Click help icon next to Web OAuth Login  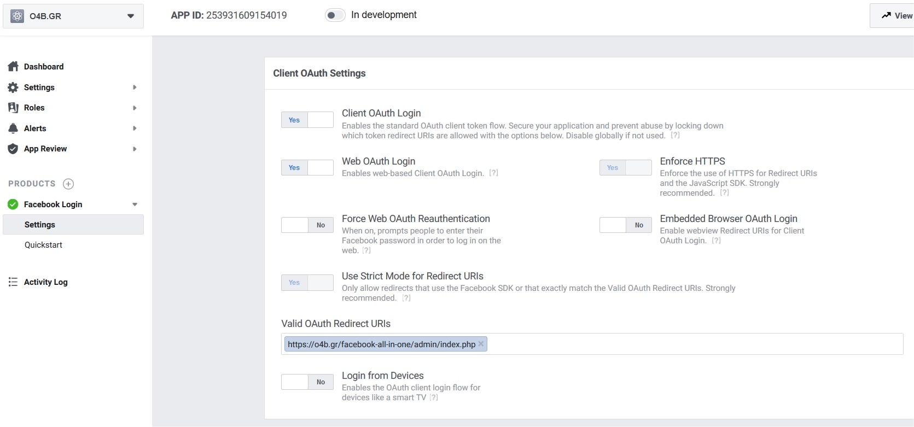click(493, 173)
